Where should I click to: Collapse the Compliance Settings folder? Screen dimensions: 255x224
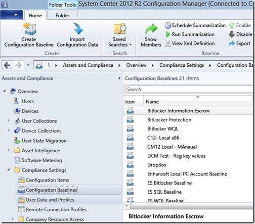pyautogui.click(x=9, y=170)
